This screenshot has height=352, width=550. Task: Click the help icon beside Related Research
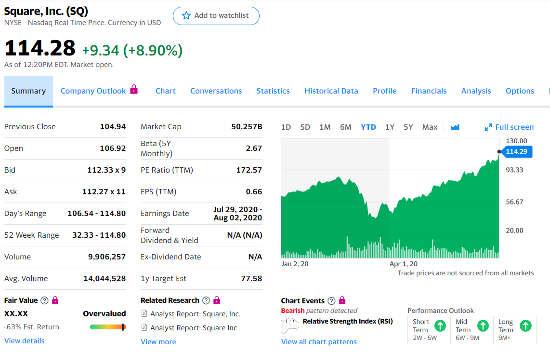pyautogui.click(x=206, y=300)
